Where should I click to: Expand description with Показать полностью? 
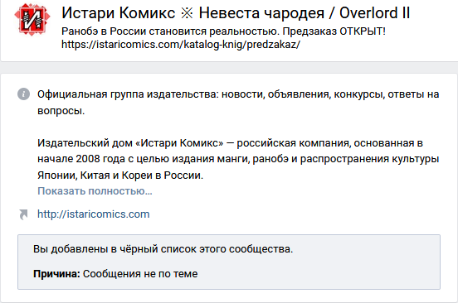coord(95,191)
